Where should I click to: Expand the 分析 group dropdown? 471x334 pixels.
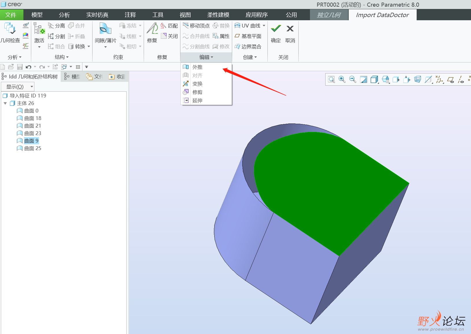pyautogui.click(x=14, y=57)
